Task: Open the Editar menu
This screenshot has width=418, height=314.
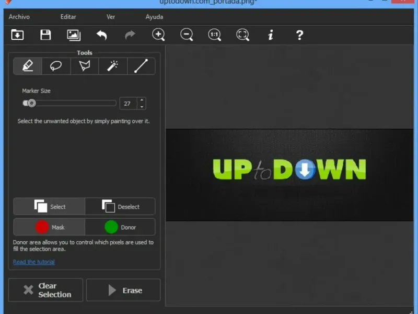Action: coord(68,17)
